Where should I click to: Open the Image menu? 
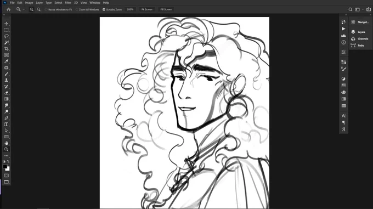point(29,3)
